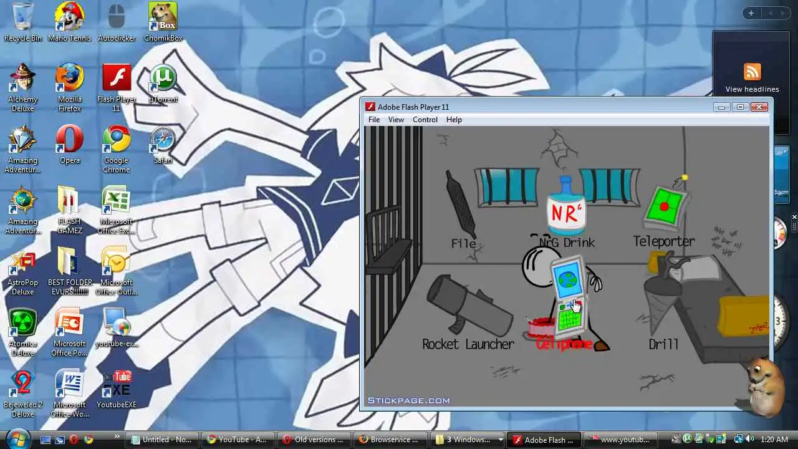Open the File menu in Flash Player
The width and height of the screenshot is (798, 449).
[x=374, y=120]
